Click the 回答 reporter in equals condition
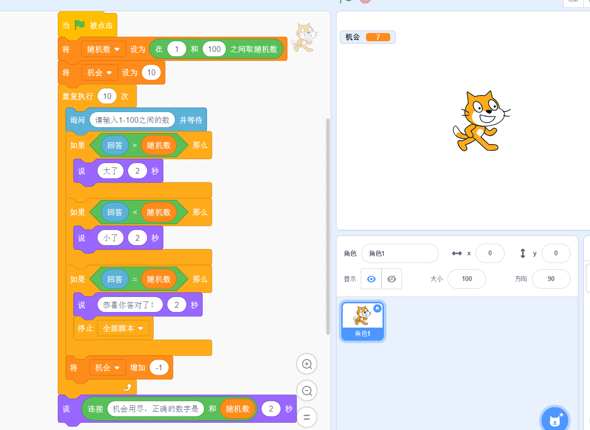 point(115,279)
